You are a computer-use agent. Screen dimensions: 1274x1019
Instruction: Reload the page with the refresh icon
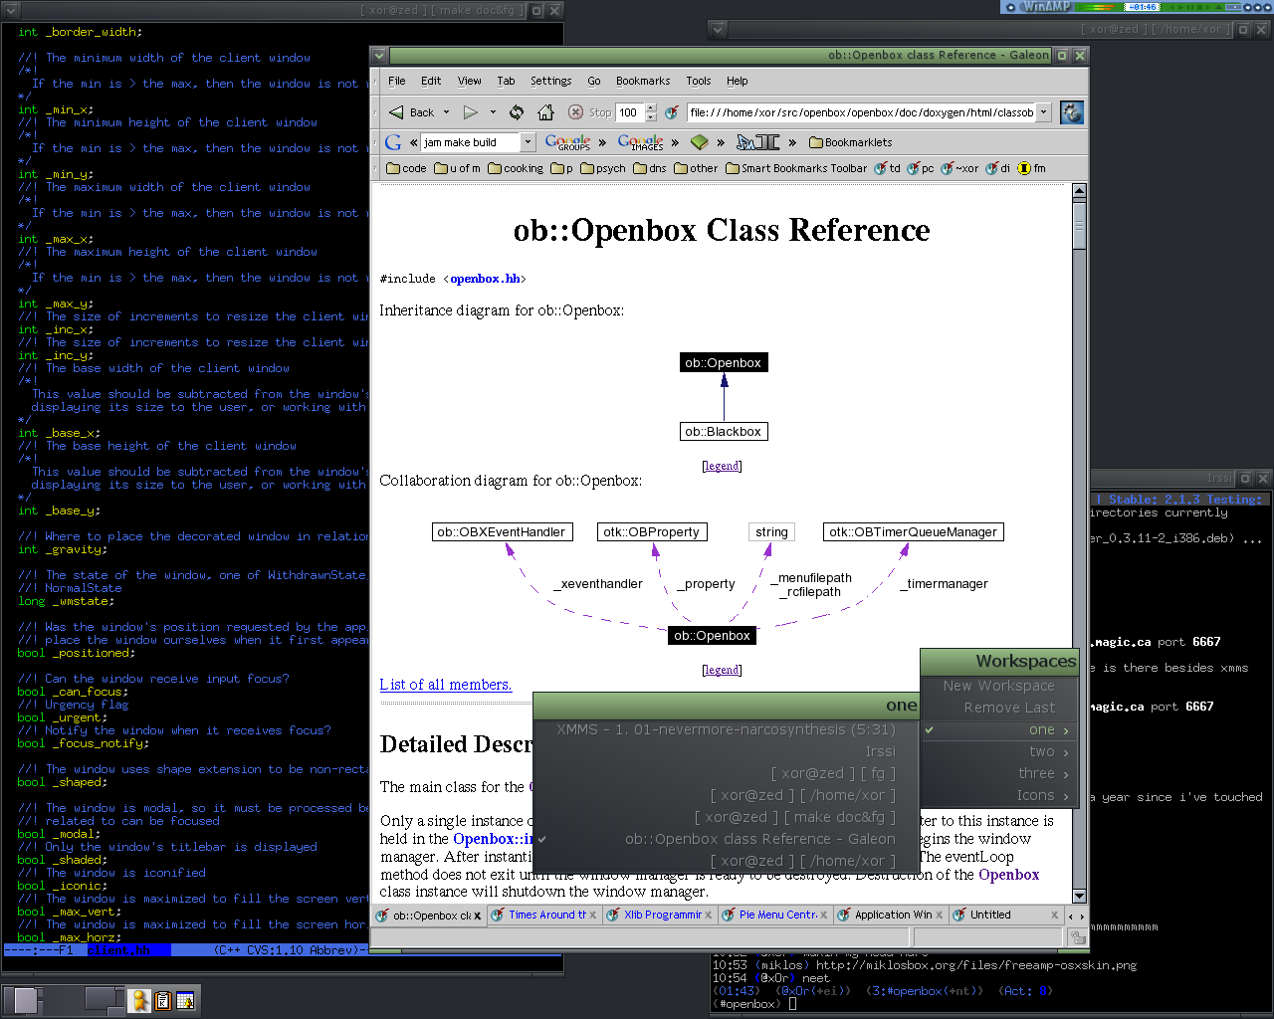click(516, 112)
